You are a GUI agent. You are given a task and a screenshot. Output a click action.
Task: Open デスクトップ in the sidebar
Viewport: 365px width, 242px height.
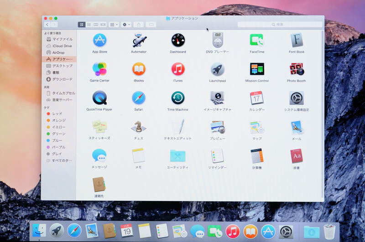pyautogui.click(x=59, y=66)
